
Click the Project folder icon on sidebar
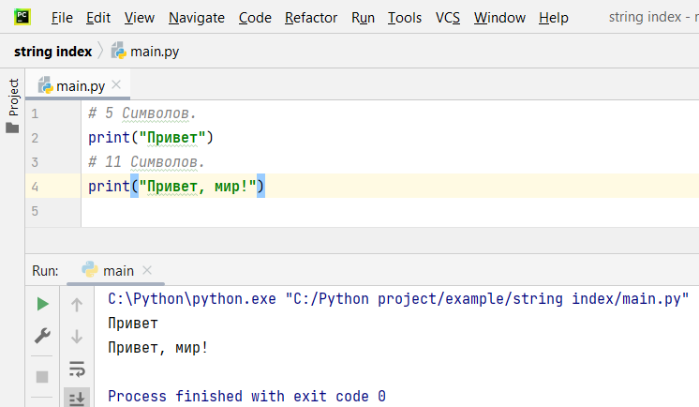pyautogui.click(x=12, y=128)
